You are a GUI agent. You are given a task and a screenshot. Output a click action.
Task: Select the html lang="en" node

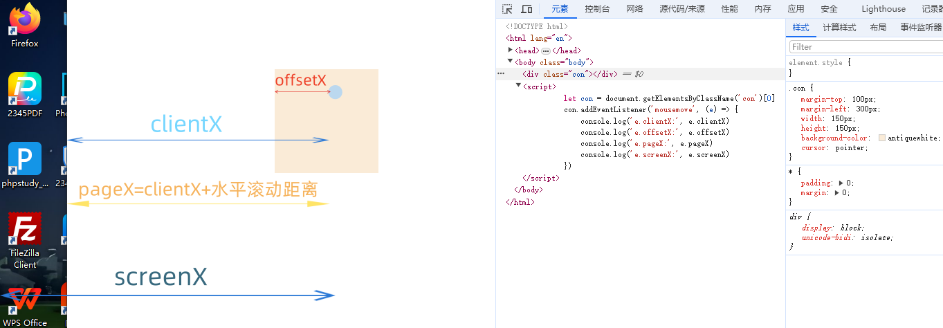539,39
